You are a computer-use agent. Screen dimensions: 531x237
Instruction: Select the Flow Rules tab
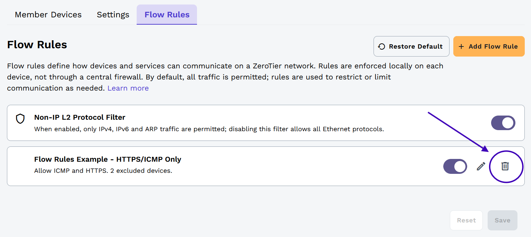[x=166, y=15]
